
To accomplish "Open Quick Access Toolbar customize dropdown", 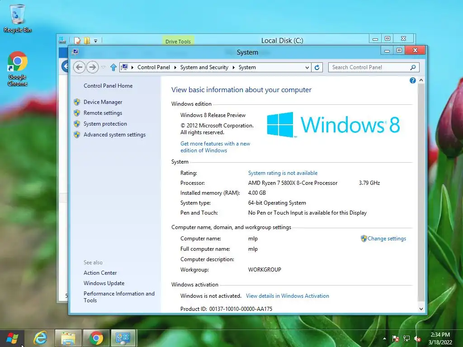I will tap(96, 41).
